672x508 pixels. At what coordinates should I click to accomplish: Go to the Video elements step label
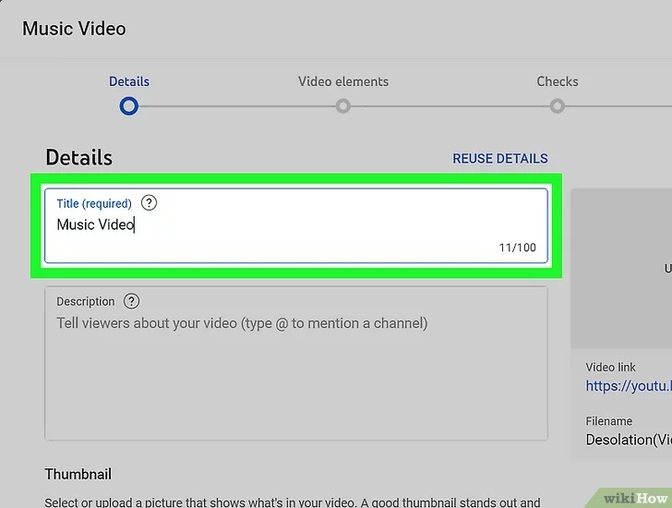(343, 81)
